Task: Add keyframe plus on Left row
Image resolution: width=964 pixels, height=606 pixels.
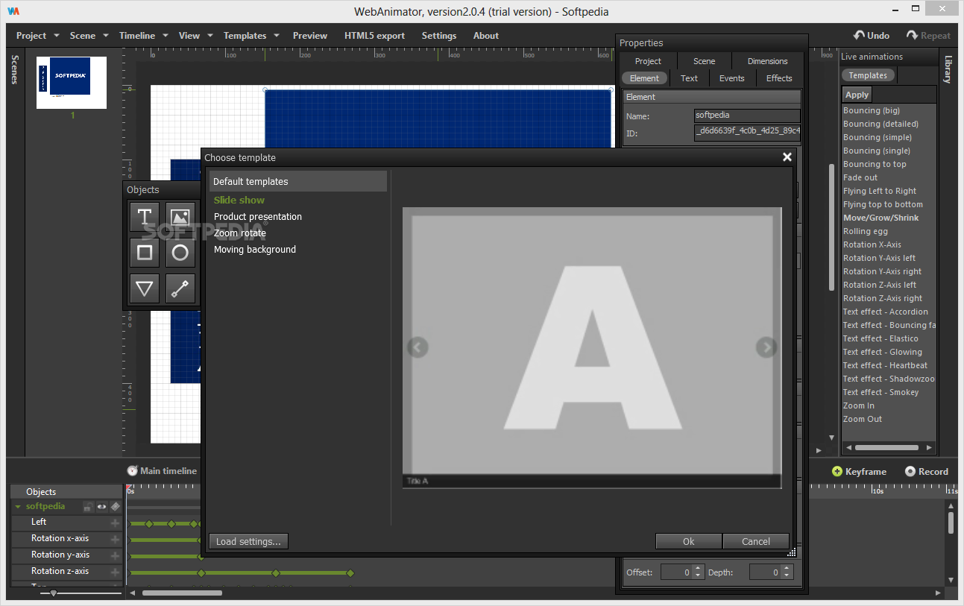Action: point(115,523)
